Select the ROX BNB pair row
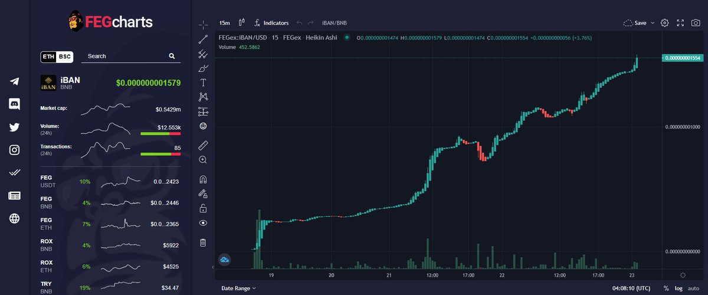This screenshot has height=295, width=708. click(x=110, y=245)
